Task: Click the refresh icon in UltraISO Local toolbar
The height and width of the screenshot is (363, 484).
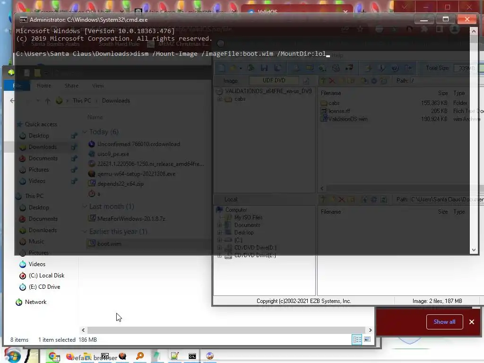Action: (x=384, y=199)
